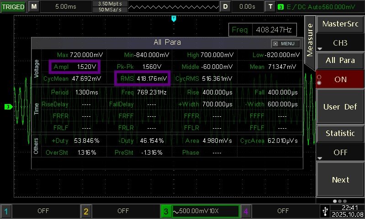
Task: Toggle channel 2 OFF status
Action: (x=123, y=211)
